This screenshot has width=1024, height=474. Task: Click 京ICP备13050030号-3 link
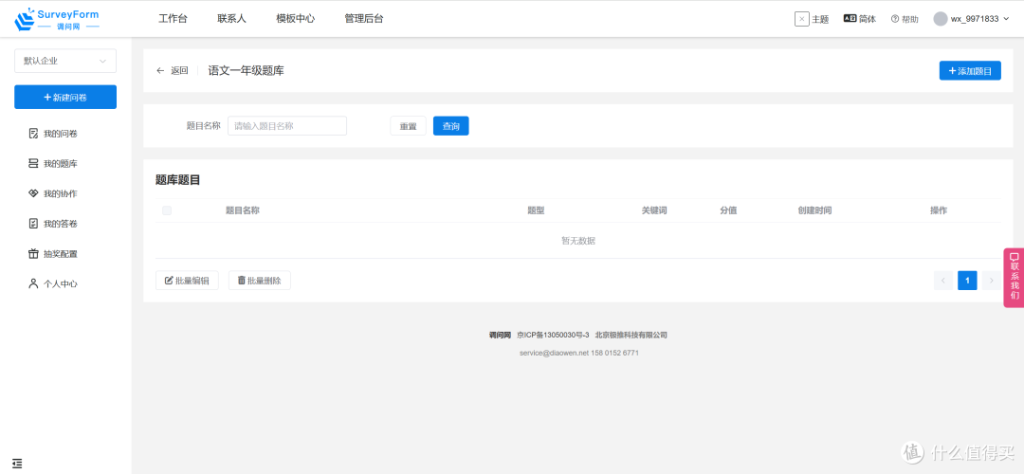[553, 335]
